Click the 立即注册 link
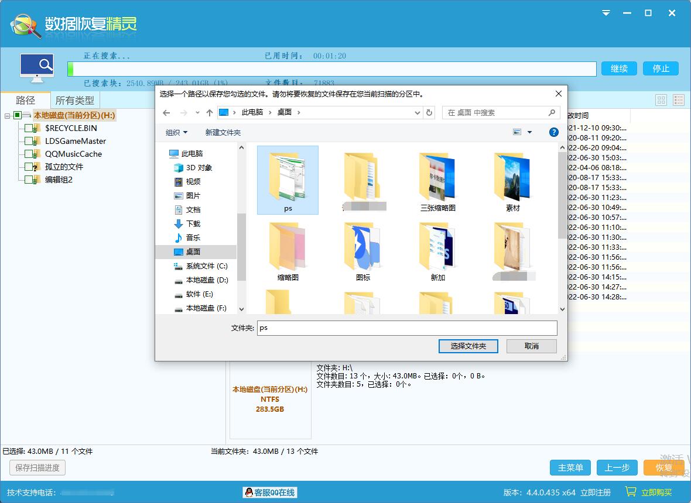 (596, 492)
